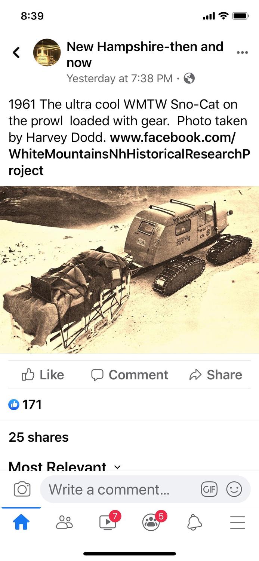
Task: Open the WhiteMountainsNhHistoricalResearchProject Facebook link
Action: point(129,154)
